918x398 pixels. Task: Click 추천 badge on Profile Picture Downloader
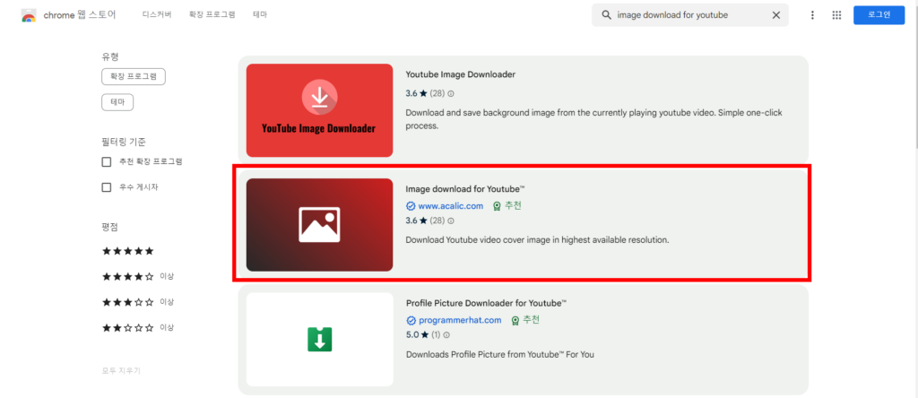tap(525, 320)
